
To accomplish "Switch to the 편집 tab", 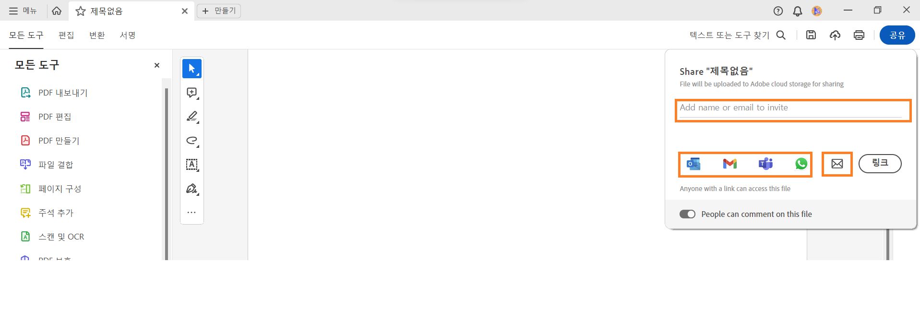I will 66,35.
